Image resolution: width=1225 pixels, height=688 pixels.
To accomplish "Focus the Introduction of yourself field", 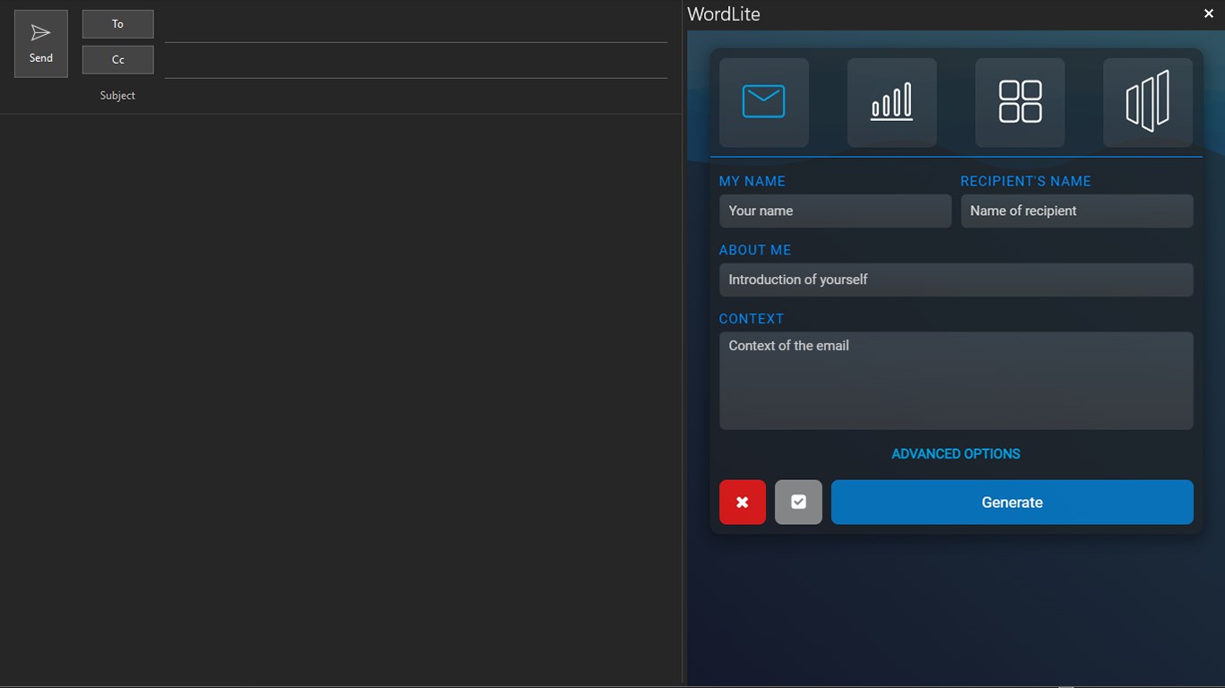I will tap(956, 279).
